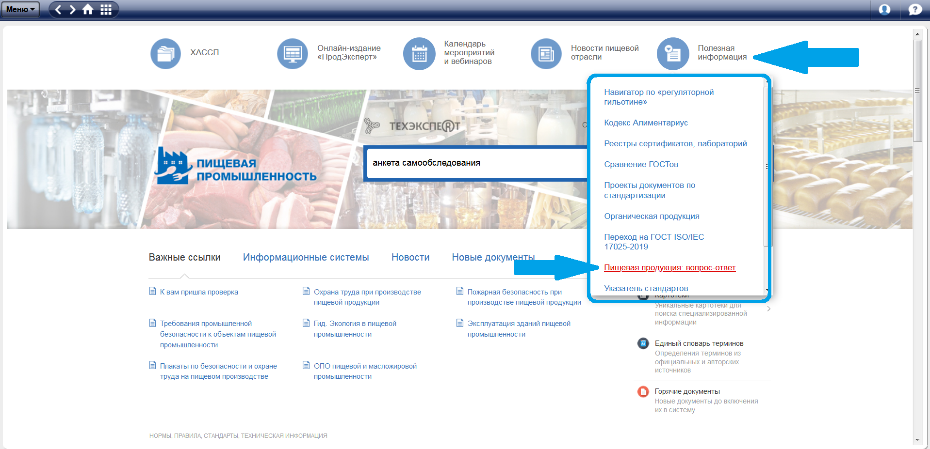Click the ХАССП folder icon

[x=165, y=53]
